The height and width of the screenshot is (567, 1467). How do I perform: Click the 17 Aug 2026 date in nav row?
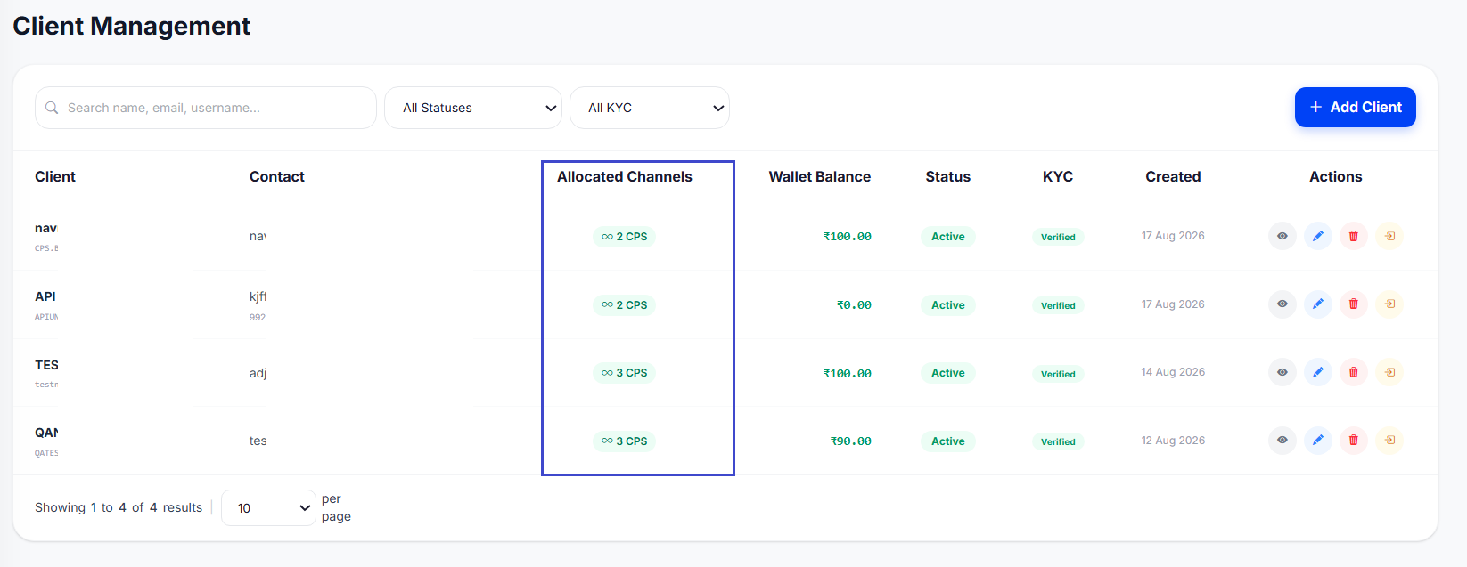tap(1173, 236)
